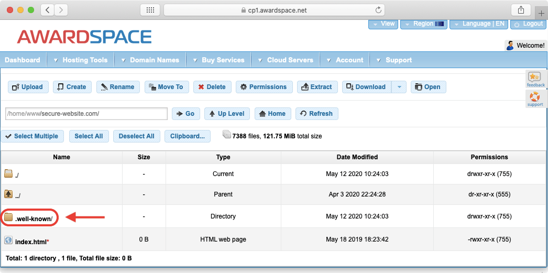548x273 pixels.
Task: Click Select All files
Action: 89,136
